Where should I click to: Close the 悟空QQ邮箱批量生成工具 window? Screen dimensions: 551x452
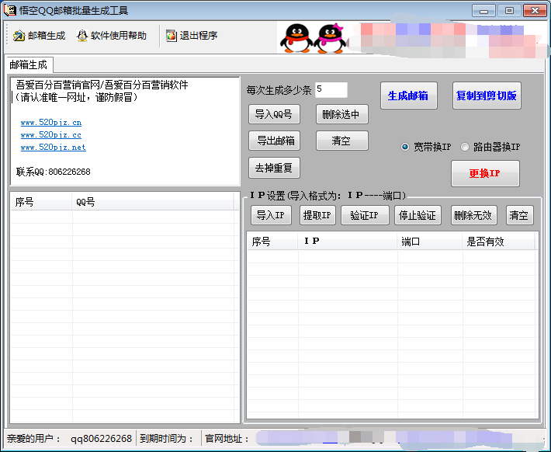click(x=535, y=11)
